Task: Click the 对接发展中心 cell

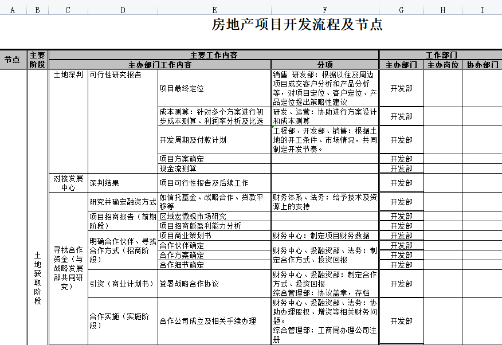Action: pyautogui.click(x=68, y=183)
